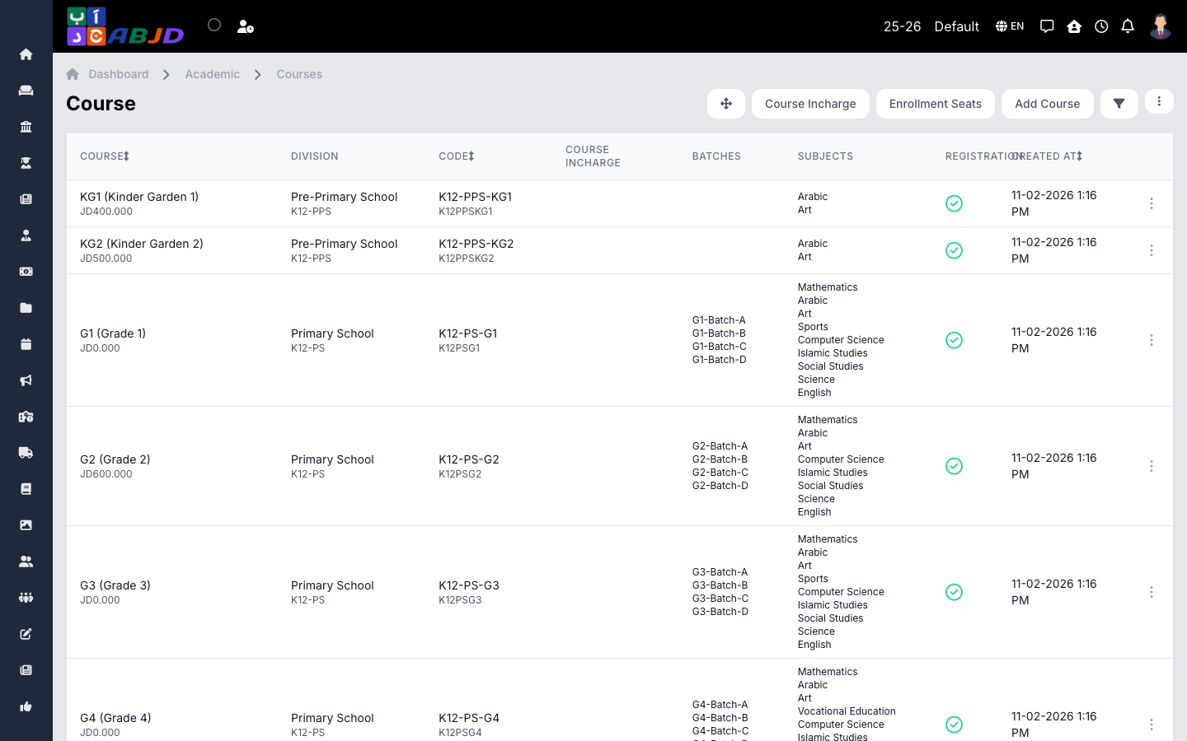Toggle registration status for KG2 course

[x=954, y=250]
